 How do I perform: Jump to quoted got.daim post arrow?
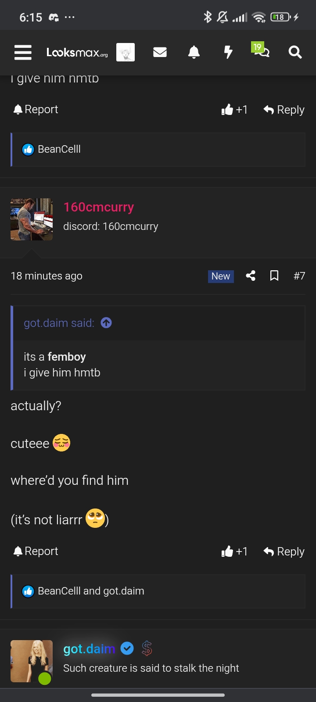pyautogui.click(x=106, y=323)
